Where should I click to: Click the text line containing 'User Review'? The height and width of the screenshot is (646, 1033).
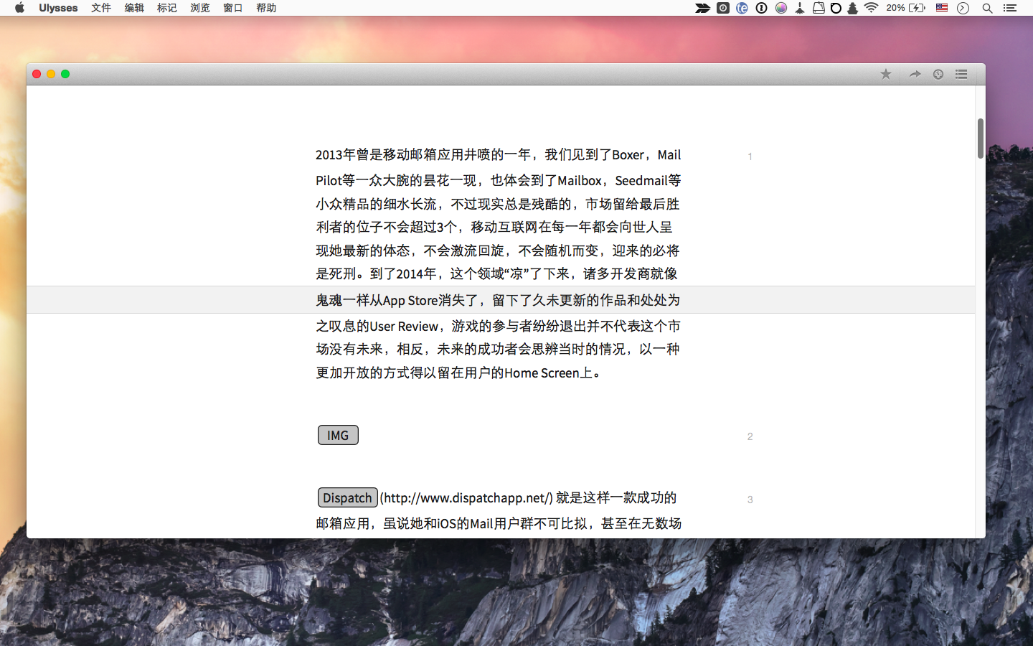click(x=498, y=326)
